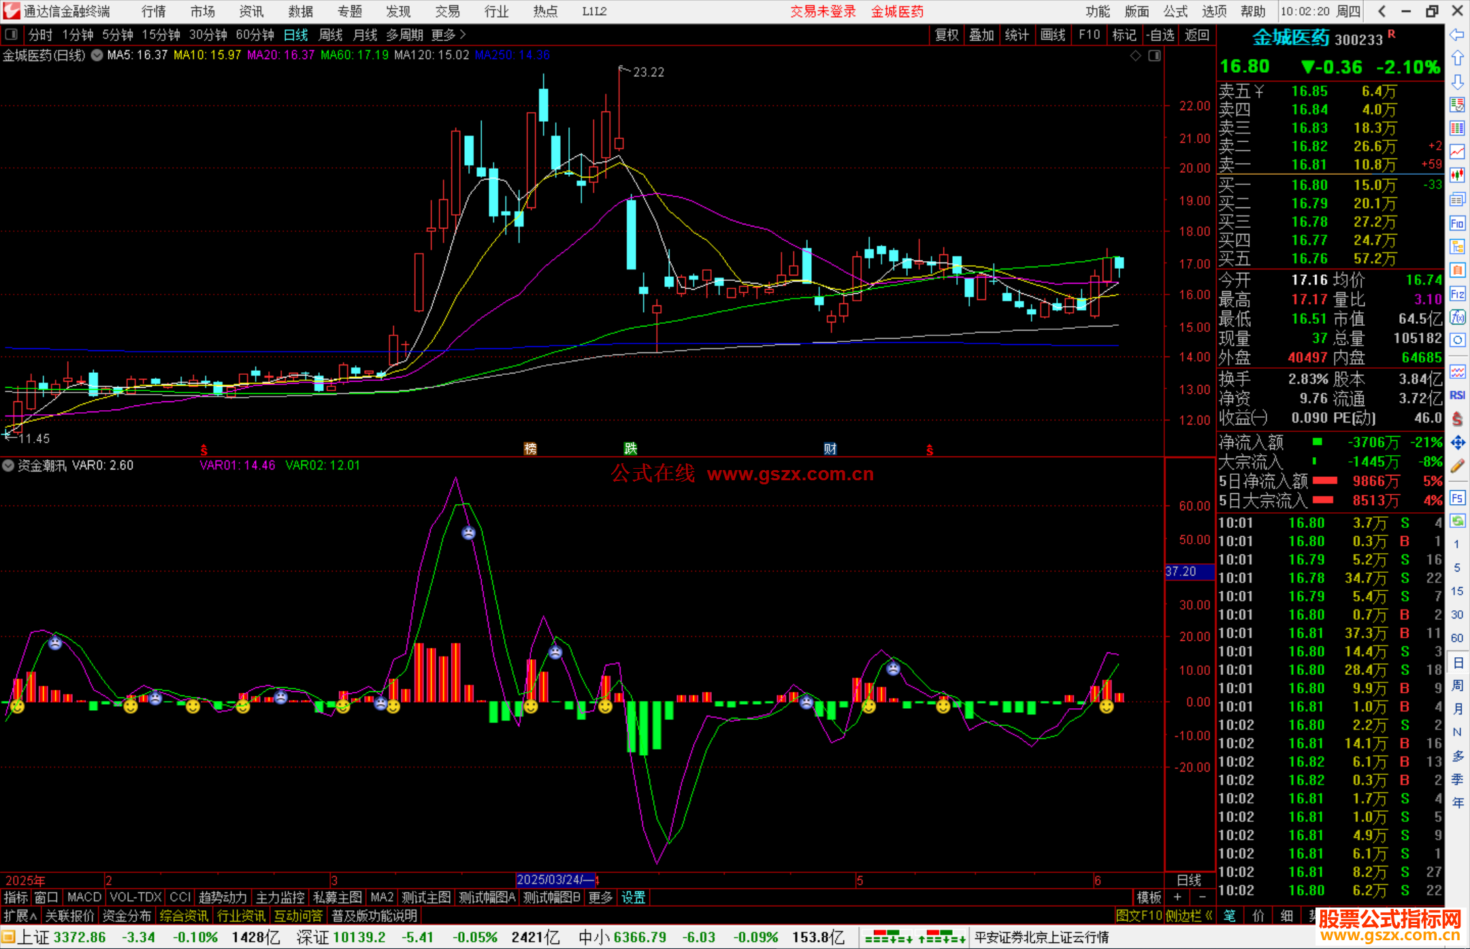Click the diamond icon at chart top right

[x=1135, y=56]
